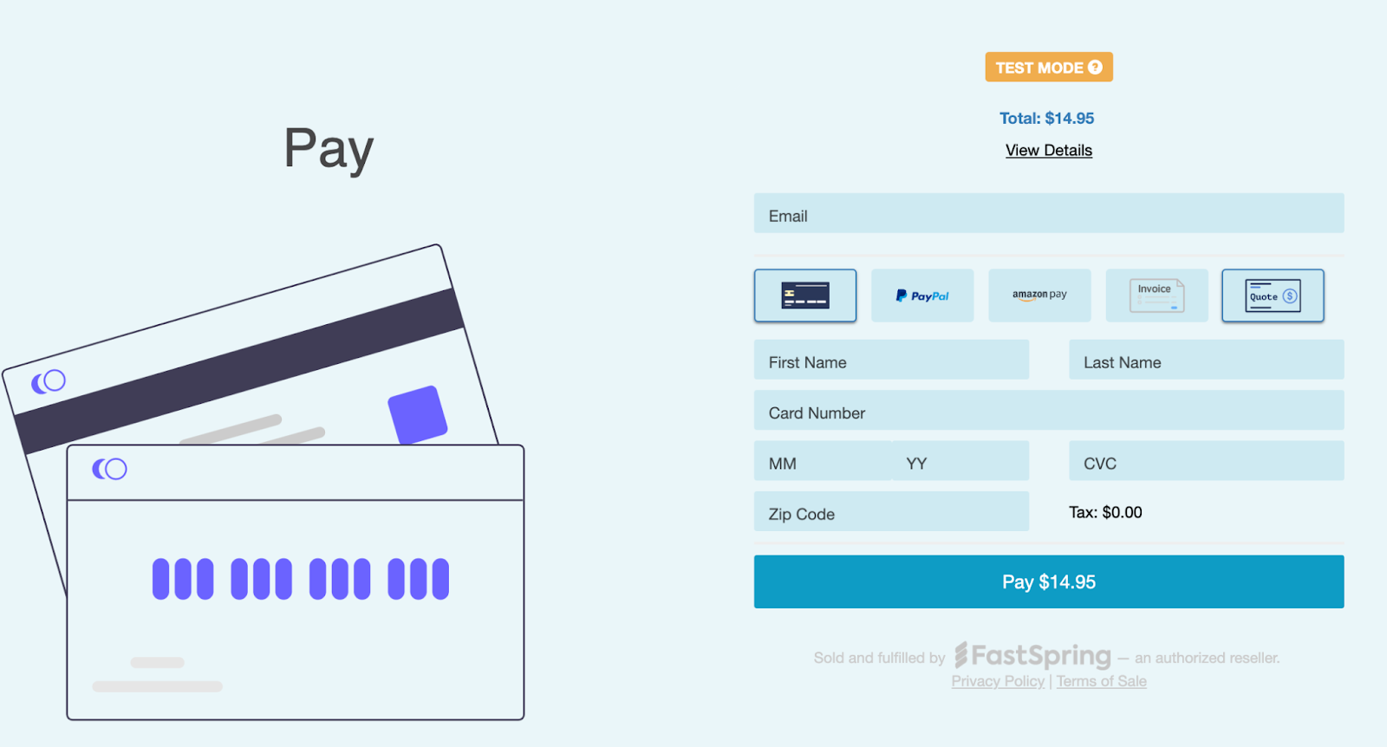This screenshot has width=1387, height=747.
Task: Open the Privacy Policy link
Action: click(998, 681)
